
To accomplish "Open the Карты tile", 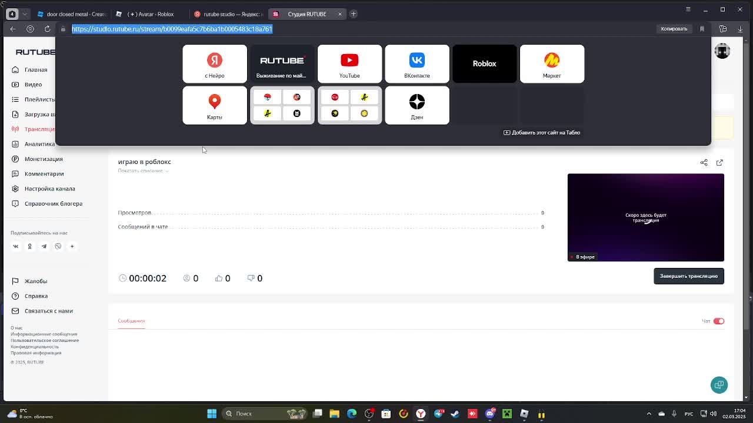I will [x=215, y=105].
